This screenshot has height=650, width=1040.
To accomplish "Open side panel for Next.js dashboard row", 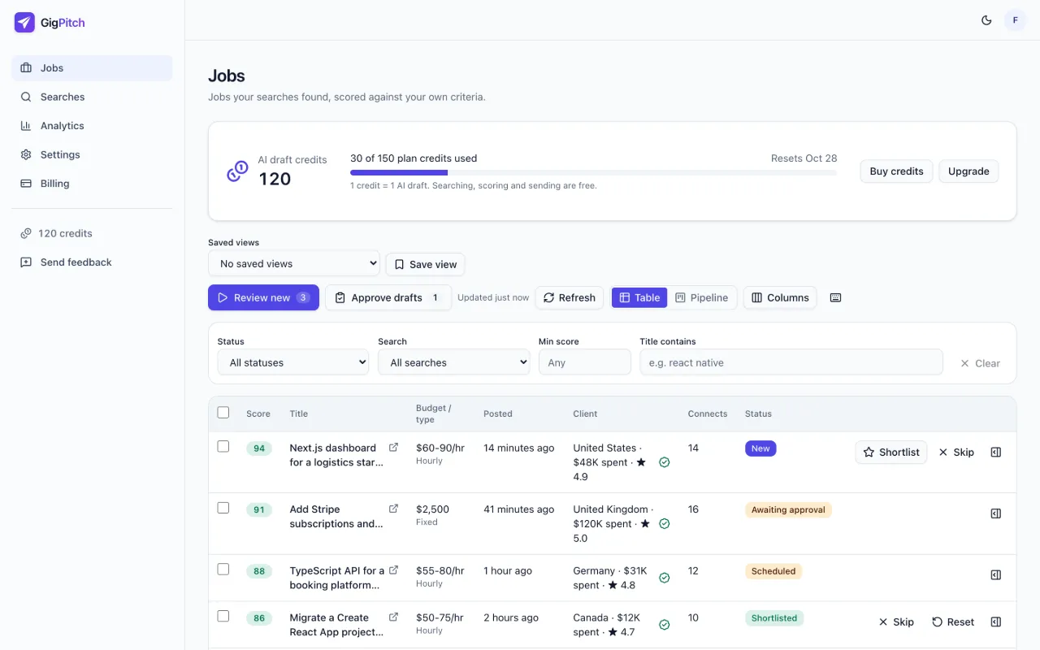I will tap(995, 452).
